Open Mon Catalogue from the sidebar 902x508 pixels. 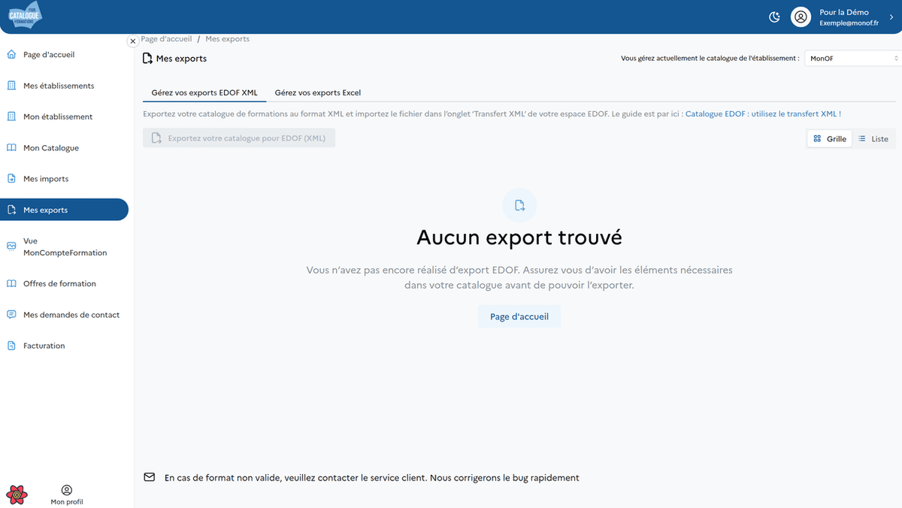(11, 147)
